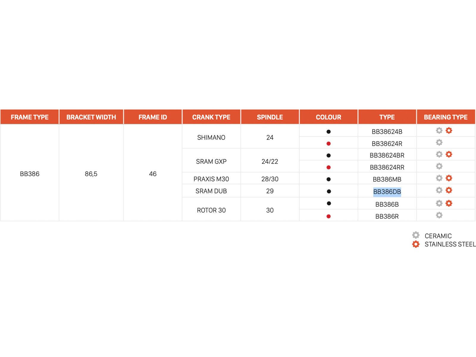
Task: Click the ceramic gear in the BB386R row
Action: pos(439,215)
